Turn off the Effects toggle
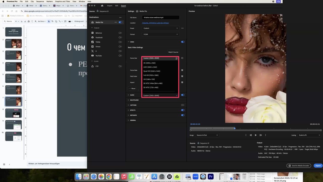The image size is (323, 182). pyautogui.click(x=183, y=110)
